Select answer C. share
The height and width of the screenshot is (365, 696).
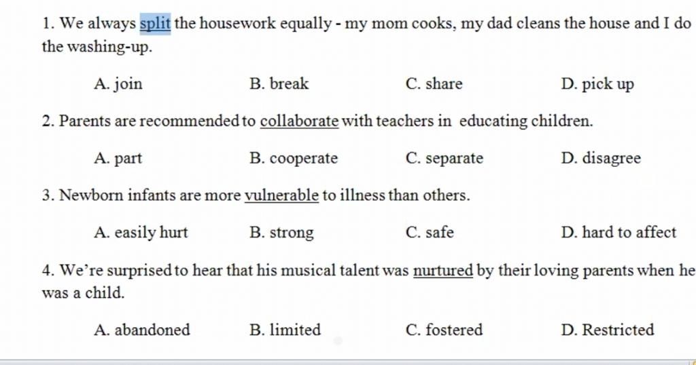coord(434,83)
